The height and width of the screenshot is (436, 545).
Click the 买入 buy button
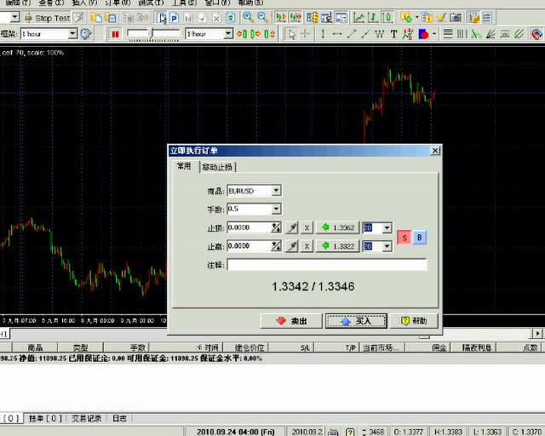point(357,321)
